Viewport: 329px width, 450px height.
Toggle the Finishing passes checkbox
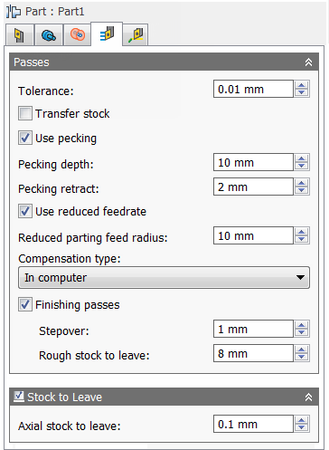coord(25,304)
